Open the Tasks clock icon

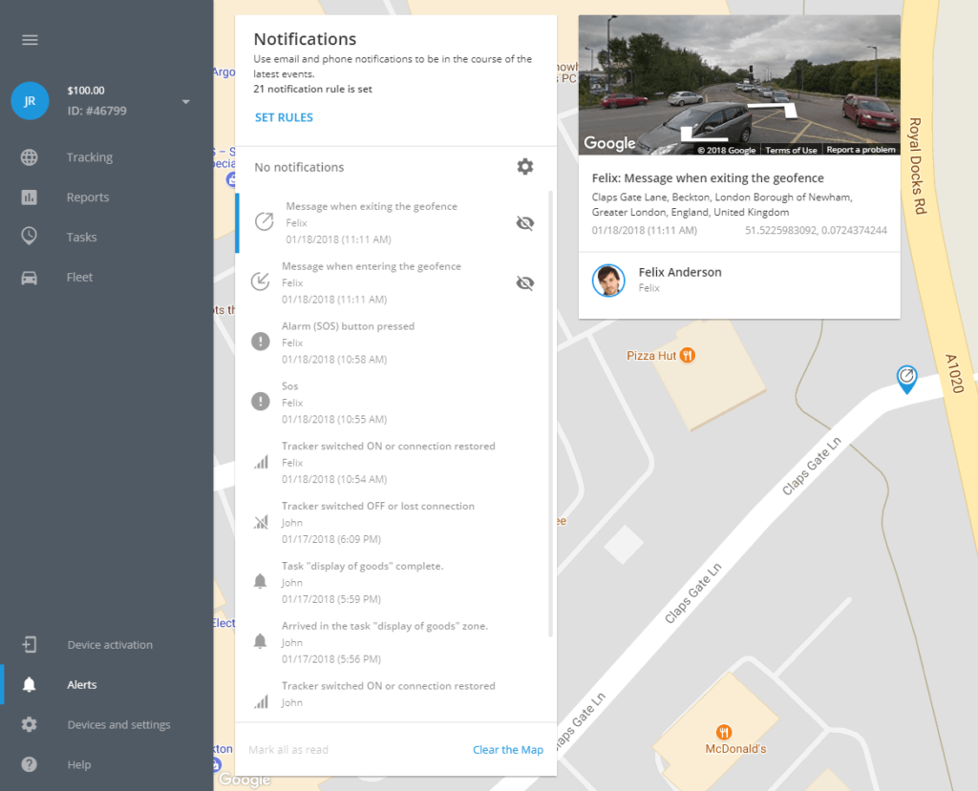tap(30, 237)
